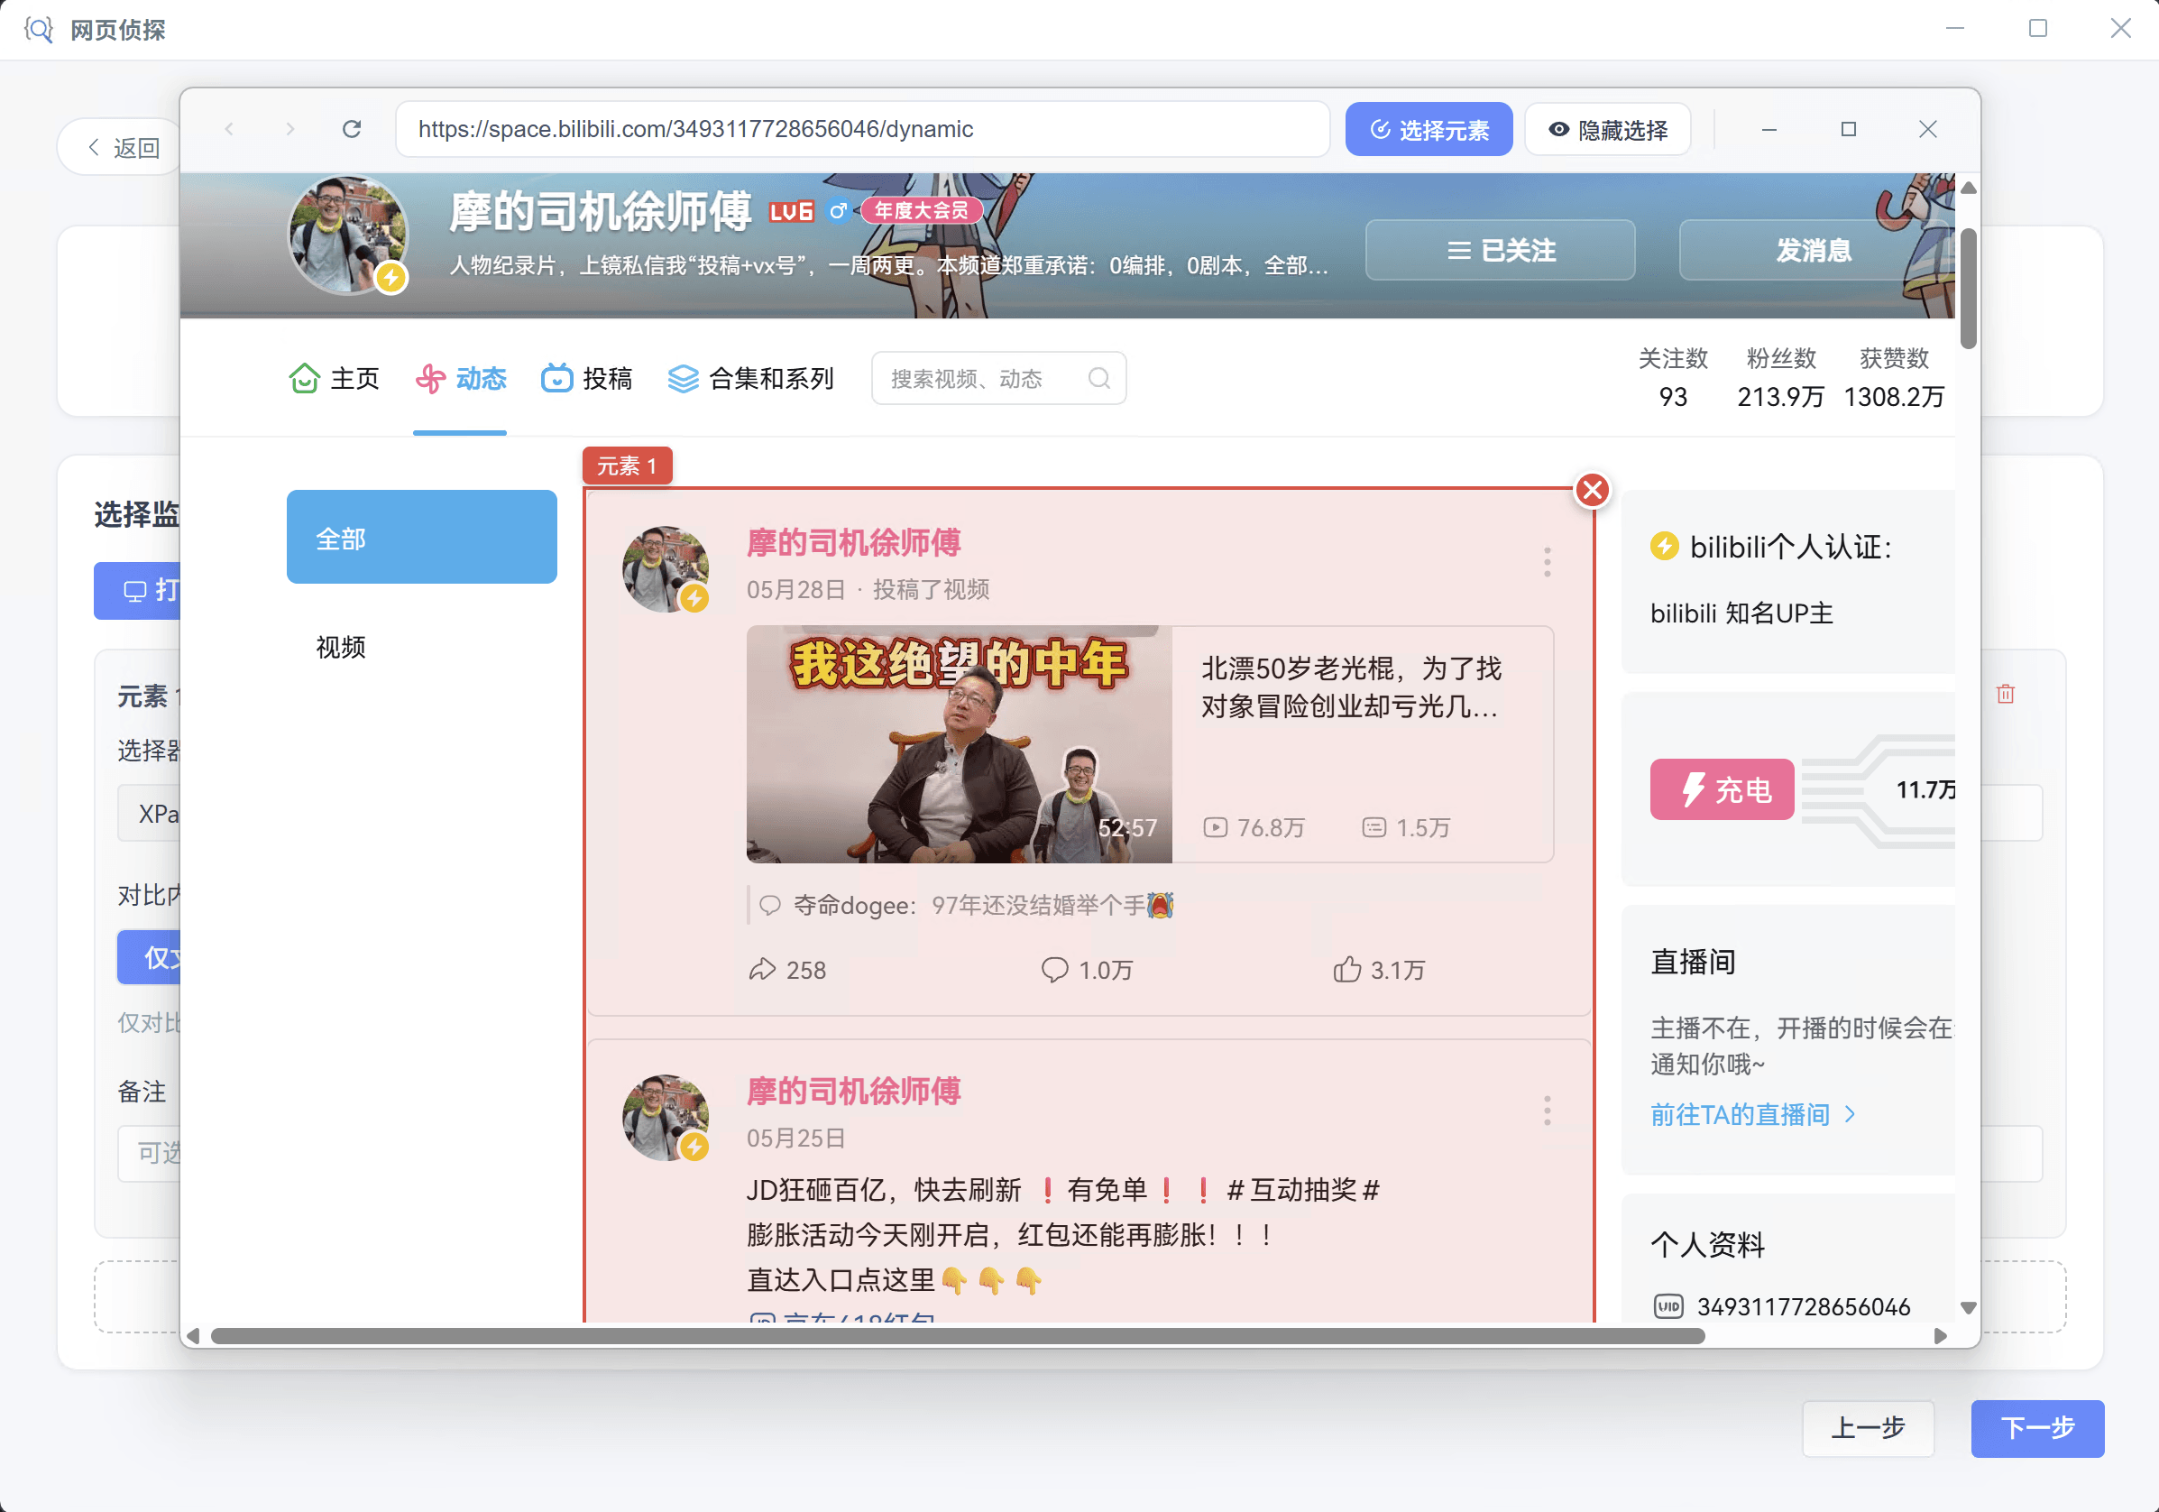Image resolution: width=2159 pixels, height=1512 pixels.
Task: Click the 已关注 button
Action: (x=1500, y=250)
